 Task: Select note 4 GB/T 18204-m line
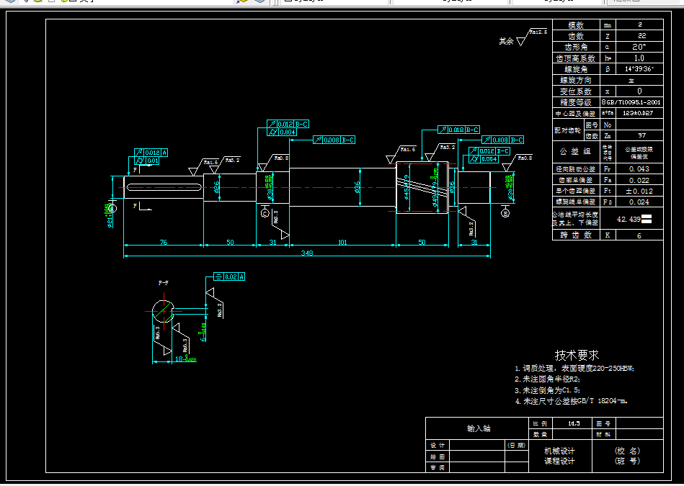[572, 401]
